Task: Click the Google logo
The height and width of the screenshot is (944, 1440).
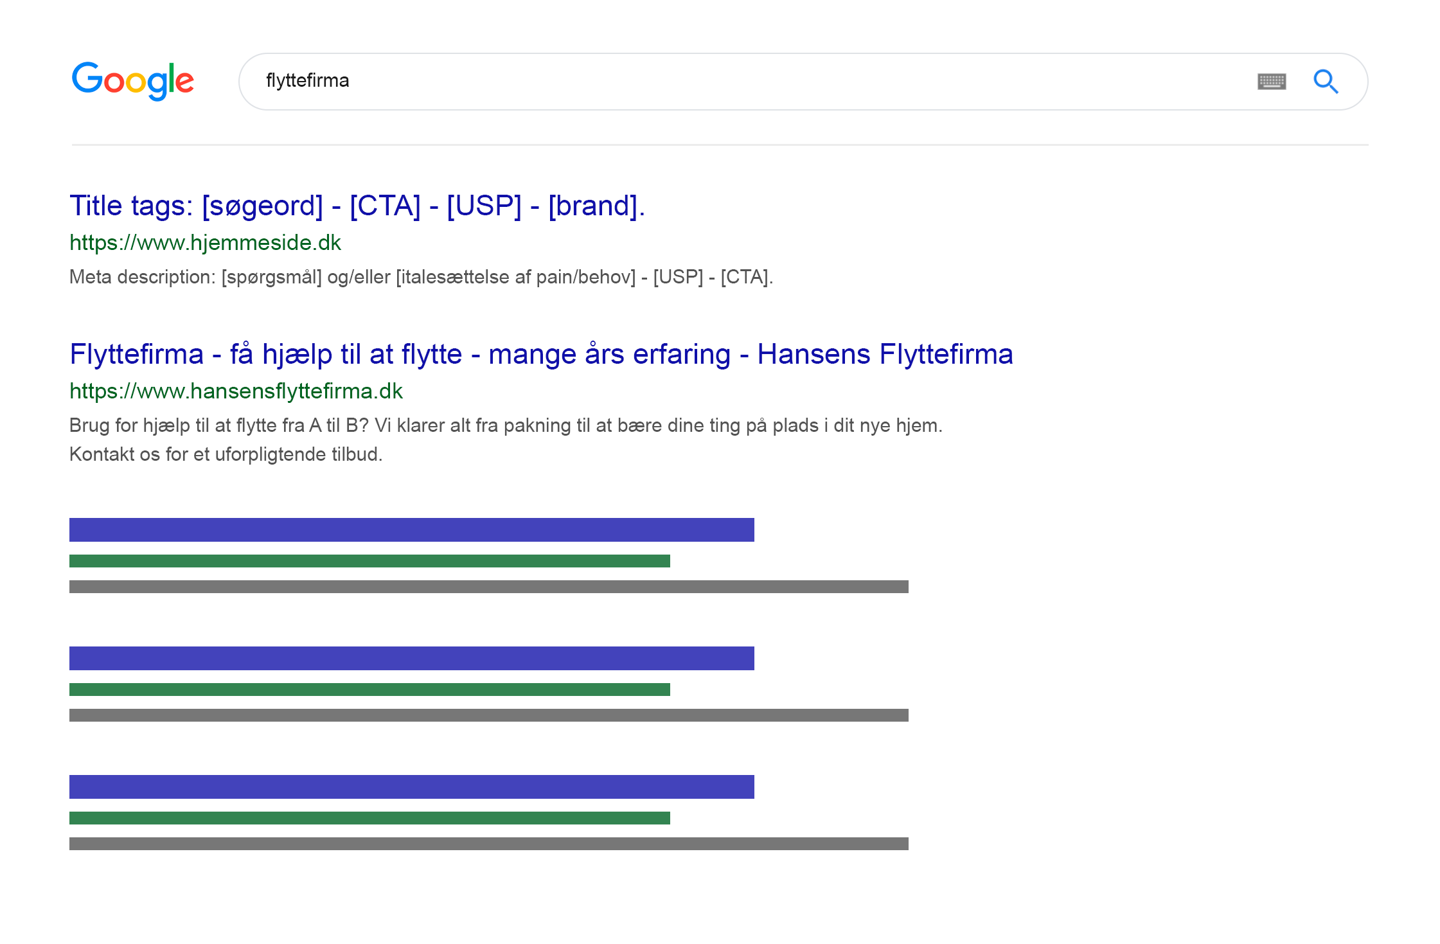Action: click(x=132, y=81)
